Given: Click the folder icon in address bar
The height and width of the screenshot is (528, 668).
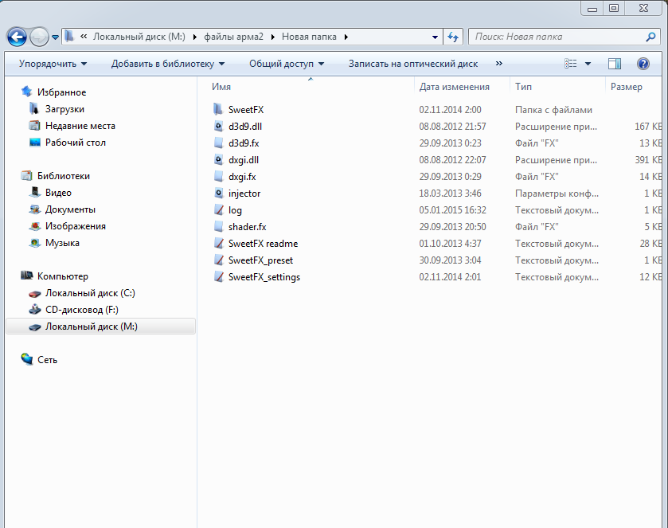Looking at the screenshot, I should click(69, 37).
